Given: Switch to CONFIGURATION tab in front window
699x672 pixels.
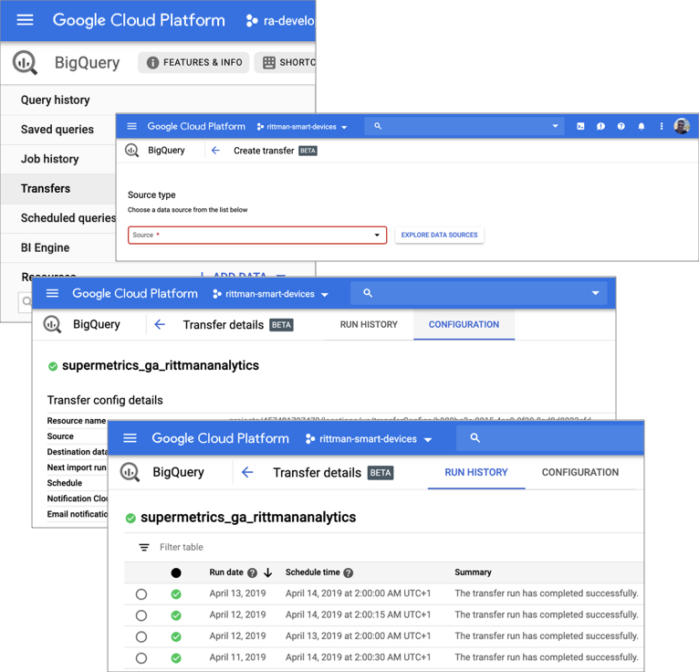Looking at the screenshot, I should coord(580,472).
